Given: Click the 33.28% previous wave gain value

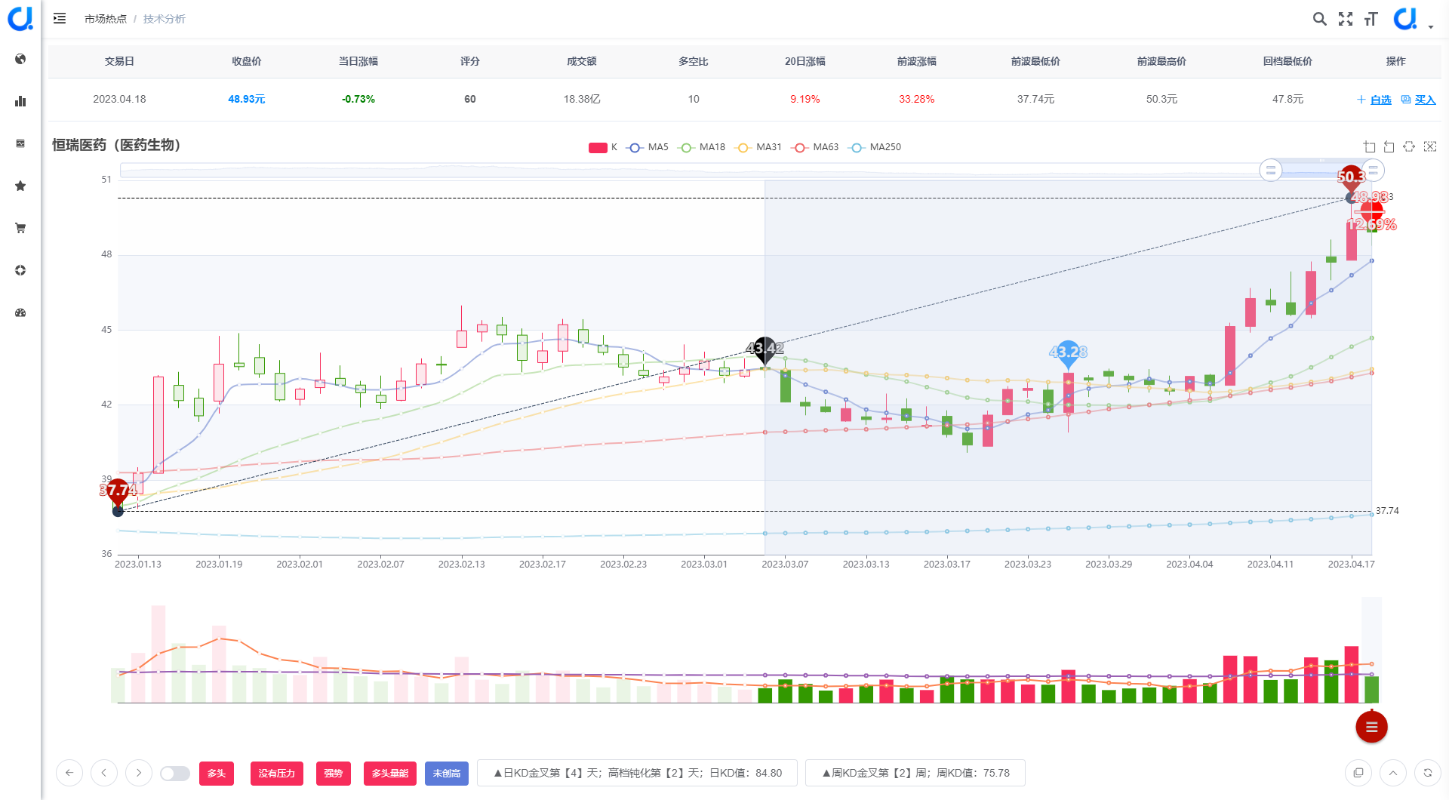Looking at the screenshot, I should (917, 99).
